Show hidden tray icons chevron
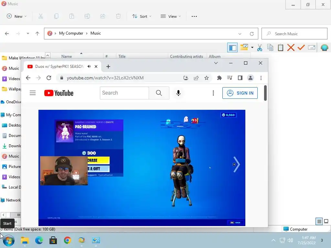Image resolution: width=331 pixels, height=248 pixels. (273, 240)
